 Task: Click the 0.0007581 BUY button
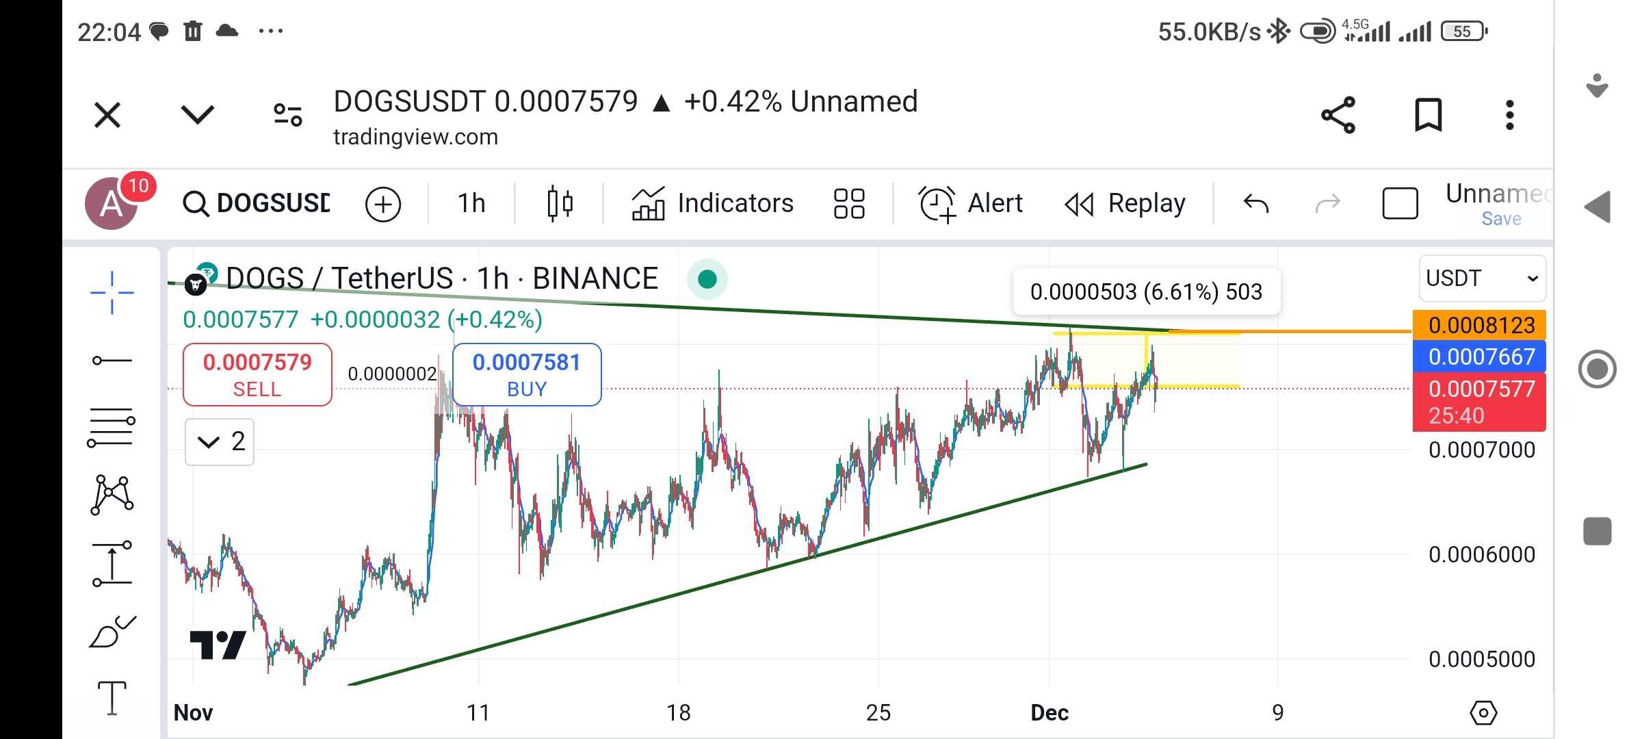527,374
